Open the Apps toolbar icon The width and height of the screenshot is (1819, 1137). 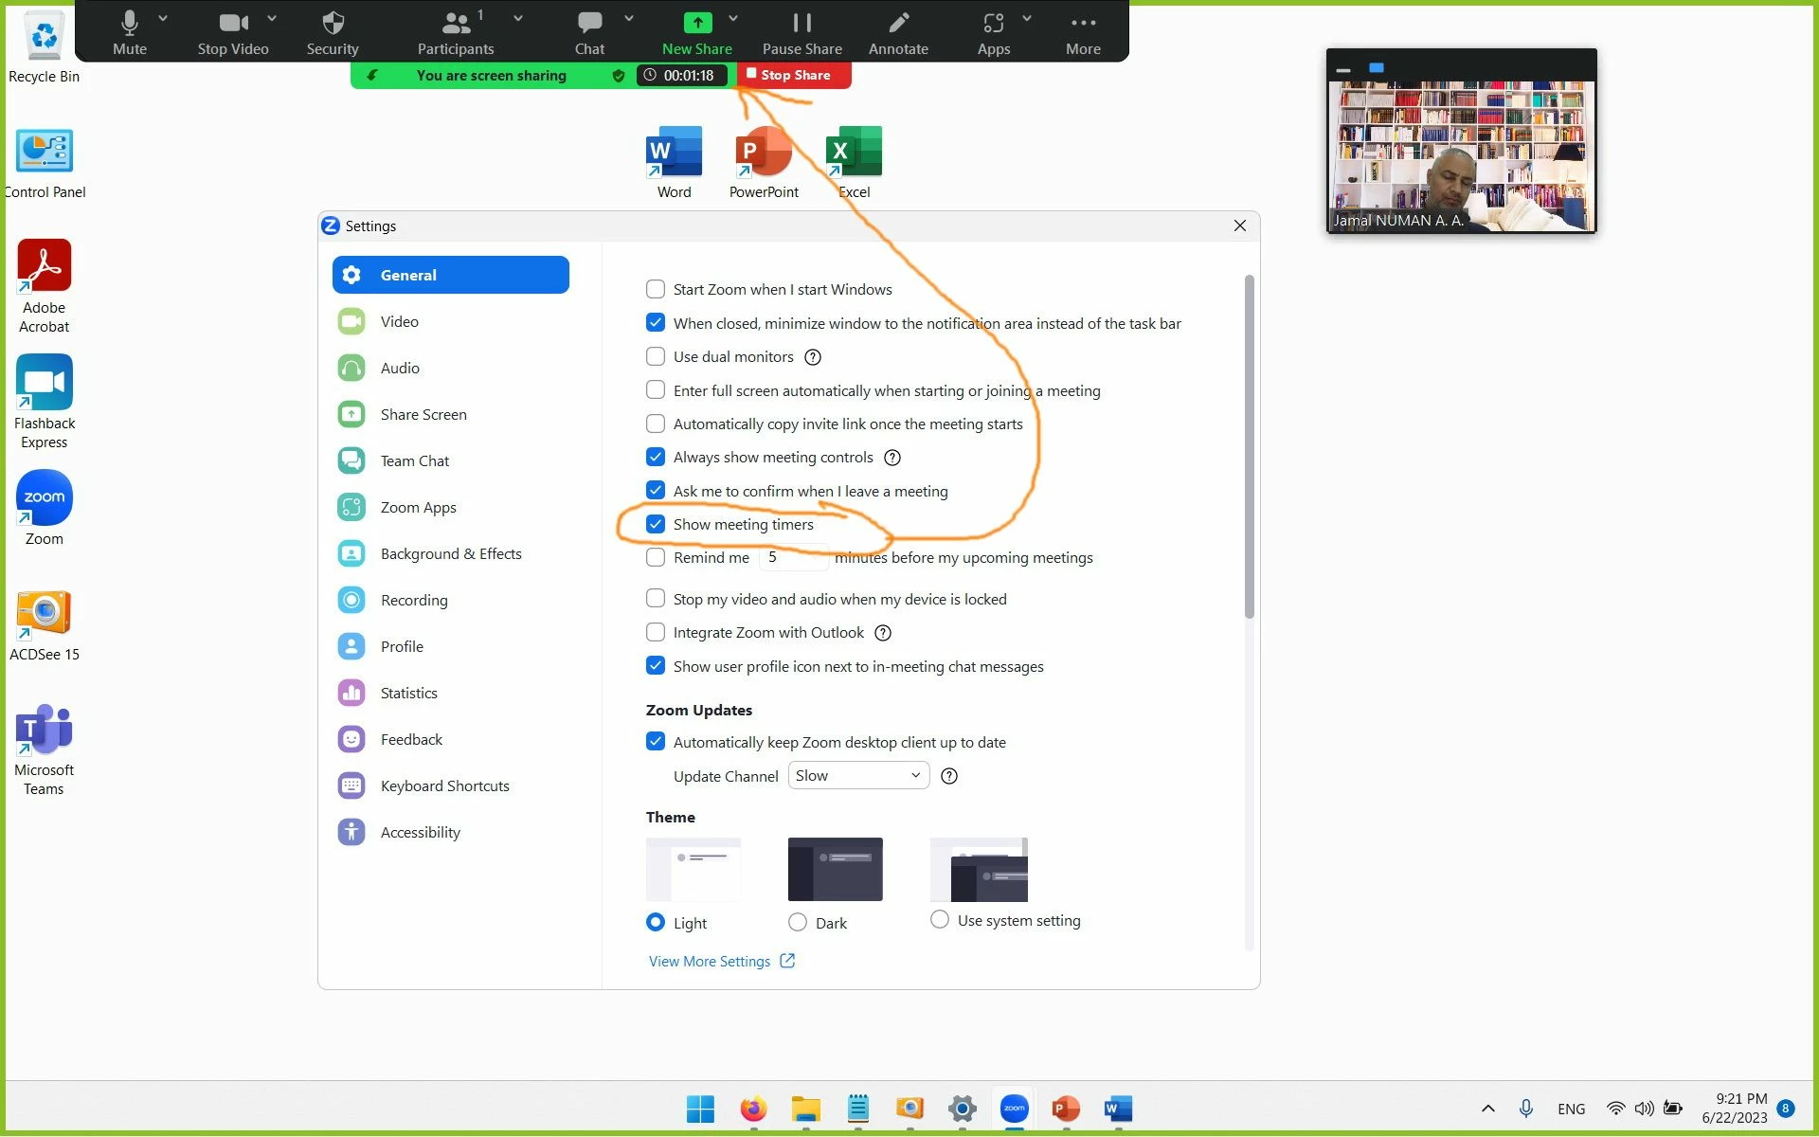992,23
